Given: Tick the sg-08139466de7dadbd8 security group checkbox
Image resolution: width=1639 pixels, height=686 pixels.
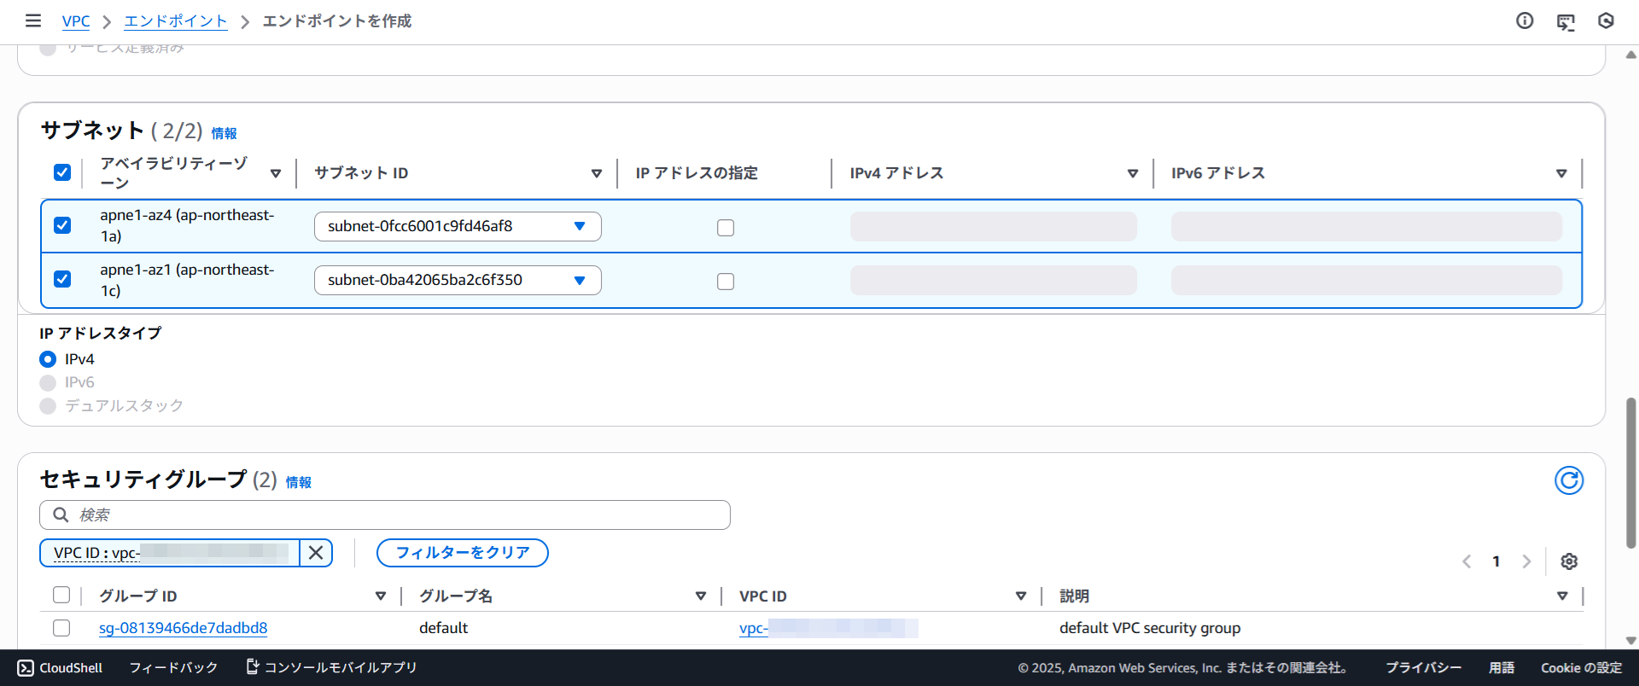Looking at the screenshot, I should (x=61, y=628).
